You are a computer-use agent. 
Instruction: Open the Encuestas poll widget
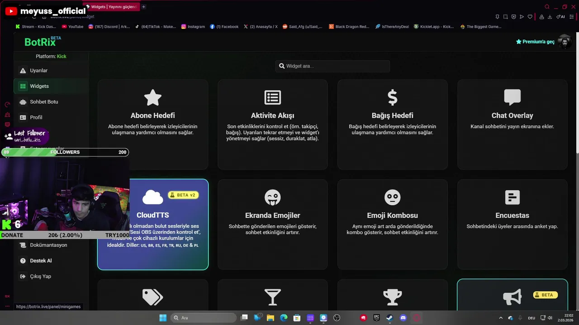pos(513,224)
